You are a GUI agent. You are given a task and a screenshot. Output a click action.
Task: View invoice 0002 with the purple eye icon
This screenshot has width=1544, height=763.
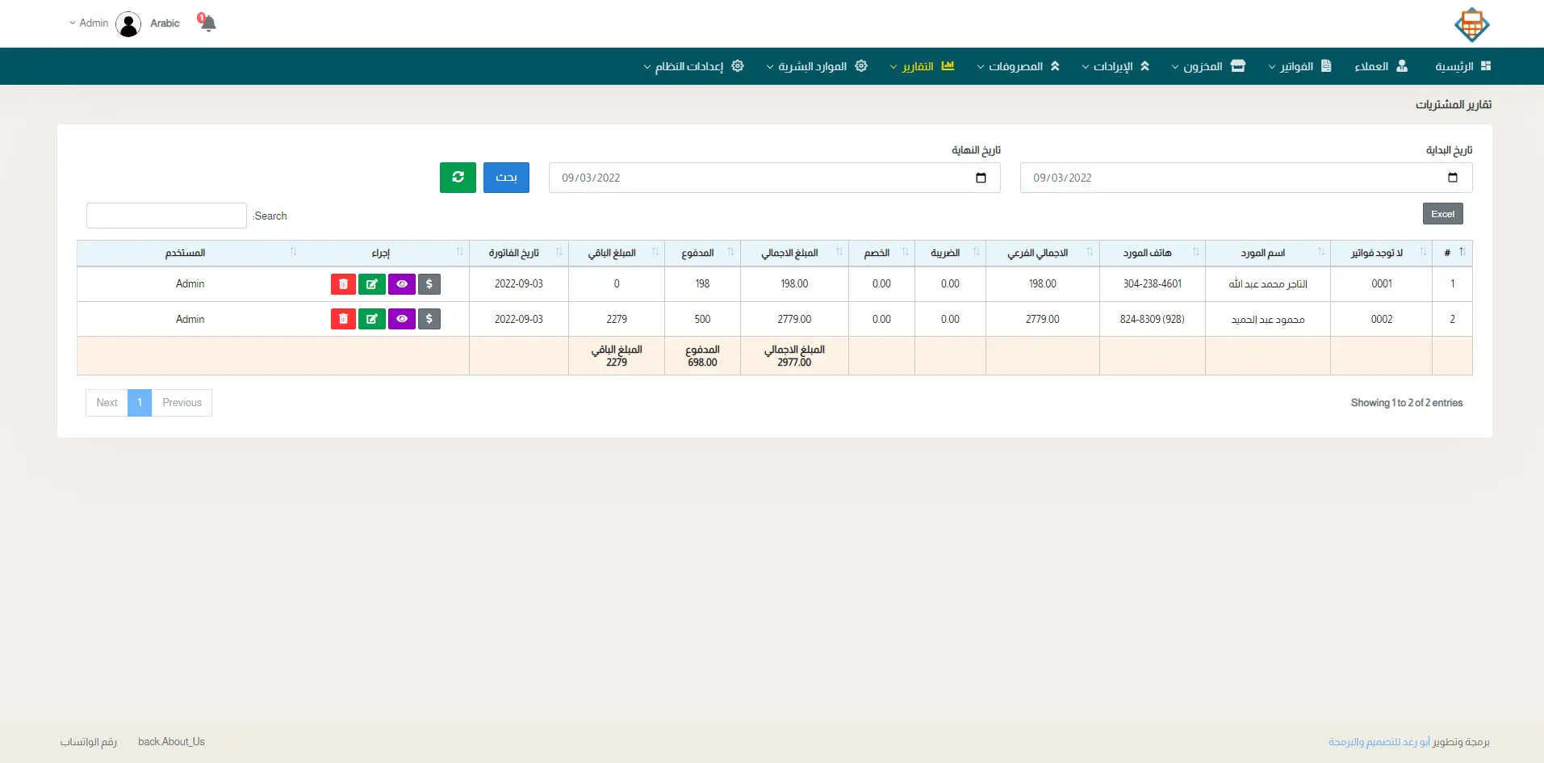click(402, 319)
